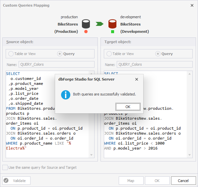Click the target query scroll-up arrow
The width and height of the screenshot is (198, 187).
189,74
